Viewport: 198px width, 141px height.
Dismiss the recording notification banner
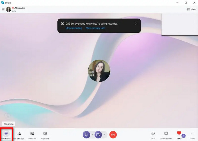(x=136, y=23)
